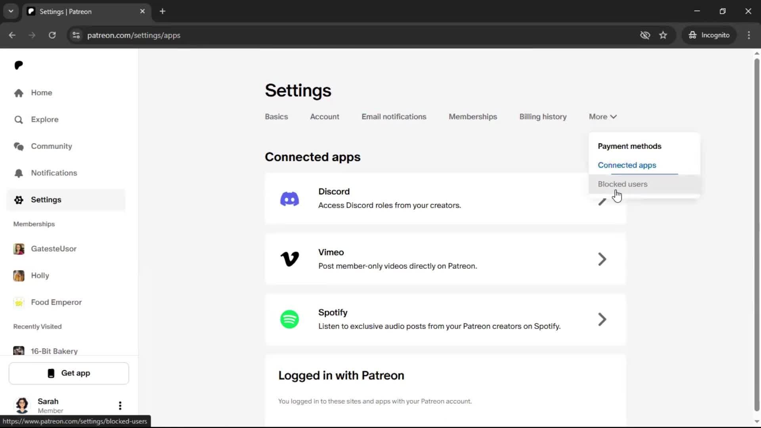Click the Vimeo app icon
The height and width of the screenshot is (428, 761).
point(289,259)
